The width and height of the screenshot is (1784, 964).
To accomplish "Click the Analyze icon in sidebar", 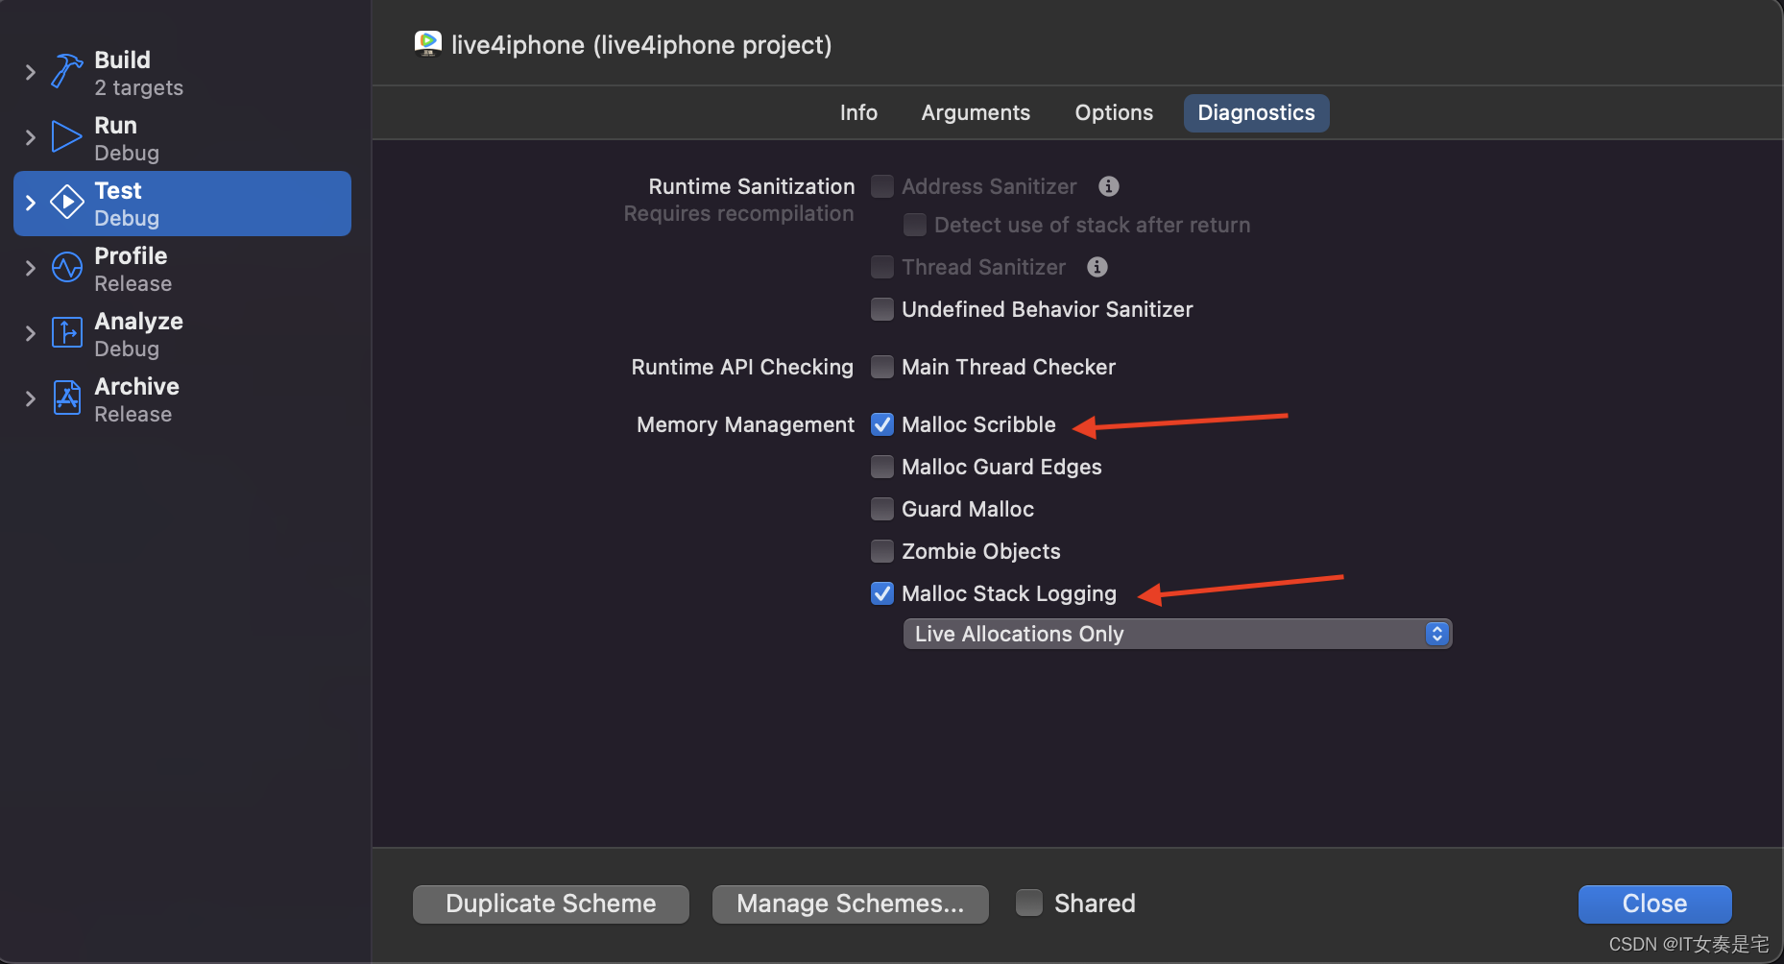I will click(66, 332).
